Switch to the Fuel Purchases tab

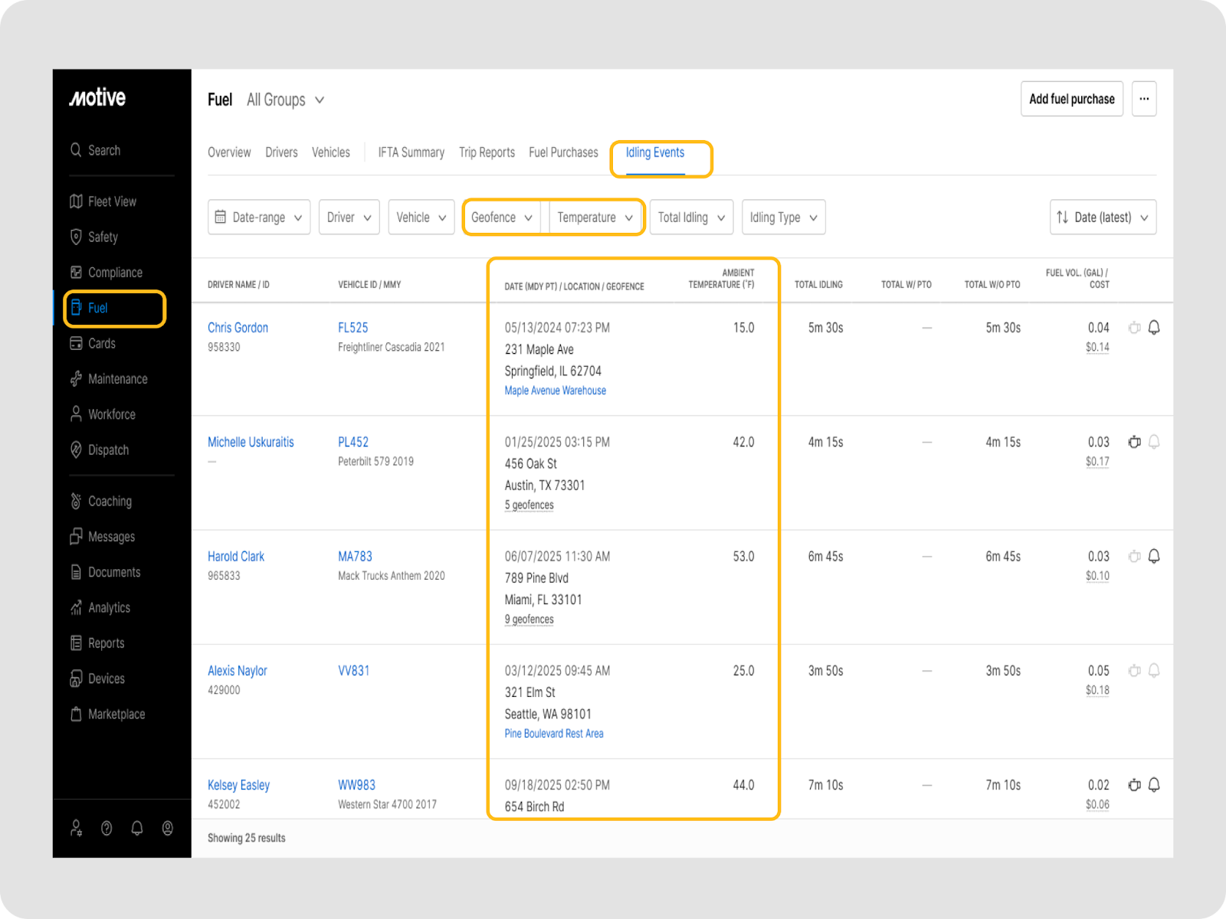point(563,152)
